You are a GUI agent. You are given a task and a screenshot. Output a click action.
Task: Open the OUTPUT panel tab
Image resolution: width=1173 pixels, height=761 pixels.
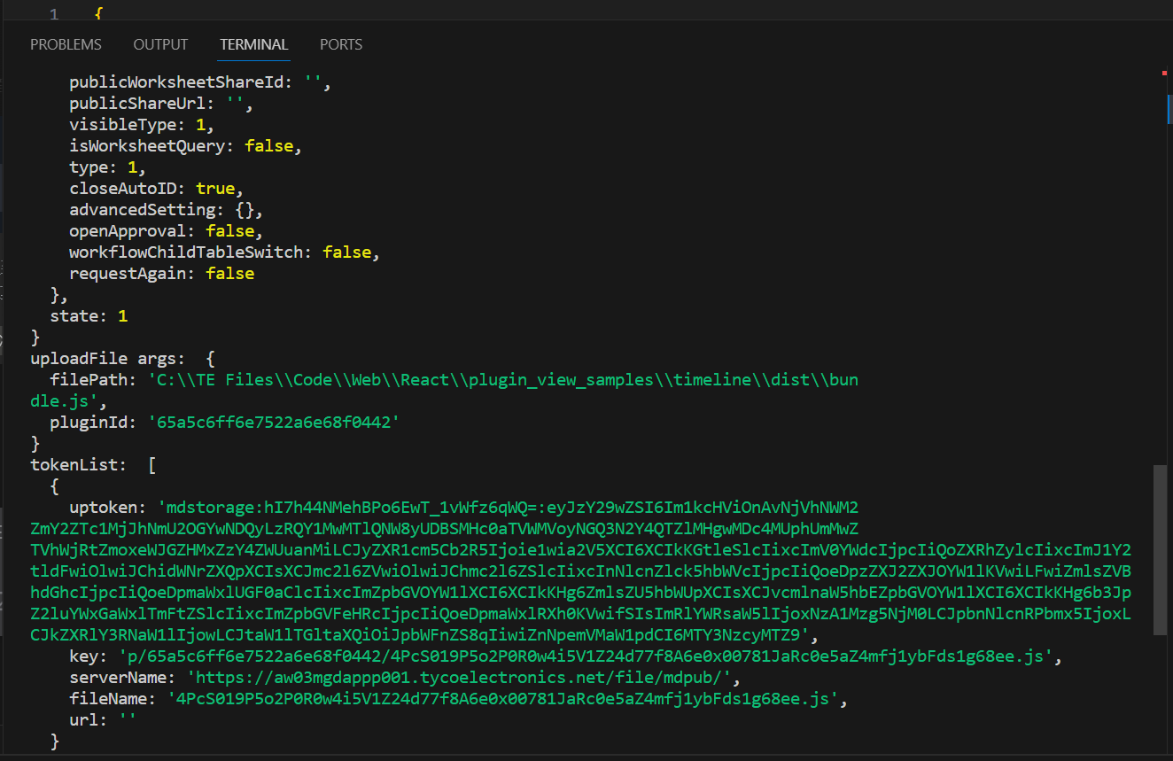click(x=160, y=44)
